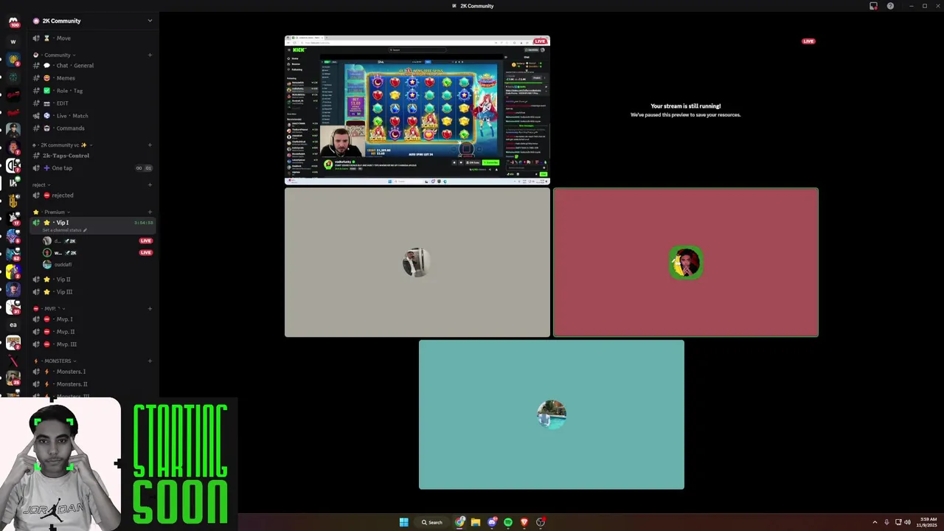Select the Vip I voice channel
The height and width of the screenshot is (531, 944).
pos(92,225)
